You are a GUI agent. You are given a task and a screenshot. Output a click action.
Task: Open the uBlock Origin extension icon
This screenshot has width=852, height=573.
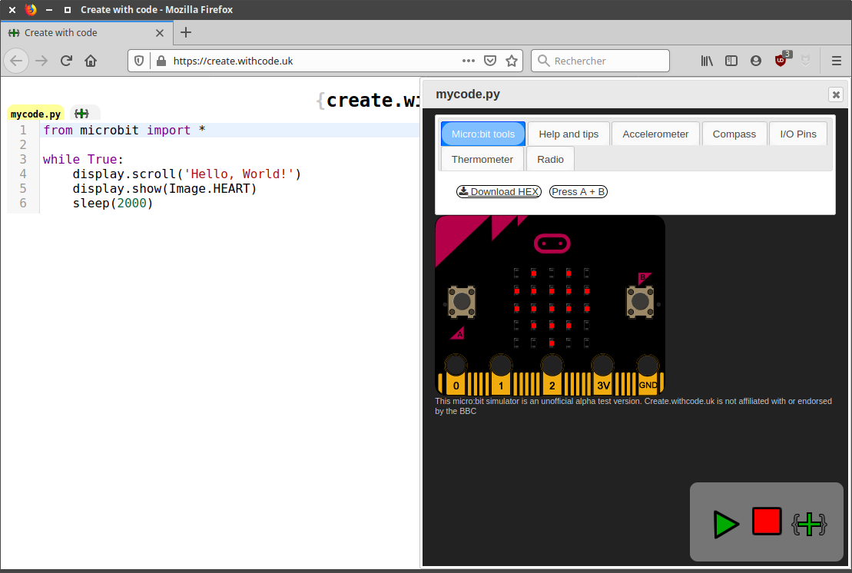(x=781, y=60)
